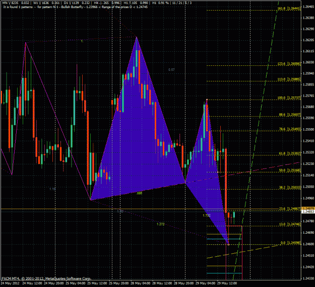Image resolution: width=315 pixels, height=287 pixels.
Task: Select the 1.24420 price axis value
Action: 308,267
